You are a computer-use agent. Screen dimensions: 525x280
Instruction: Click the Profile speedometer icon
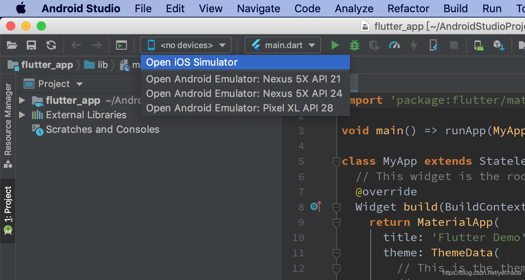(394, 45)
